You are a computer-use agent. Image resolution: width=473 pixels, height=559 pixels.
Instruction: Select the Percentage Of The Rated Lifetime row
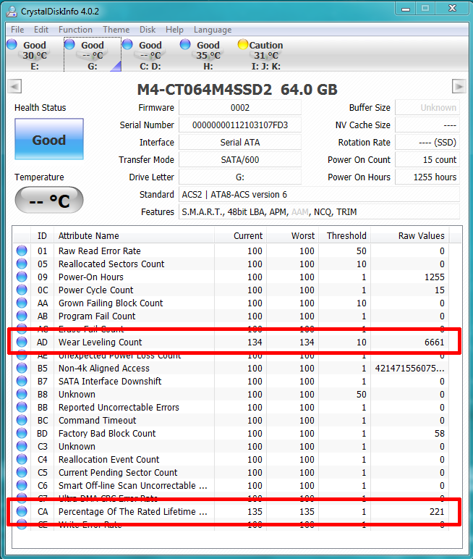(231, 512)
